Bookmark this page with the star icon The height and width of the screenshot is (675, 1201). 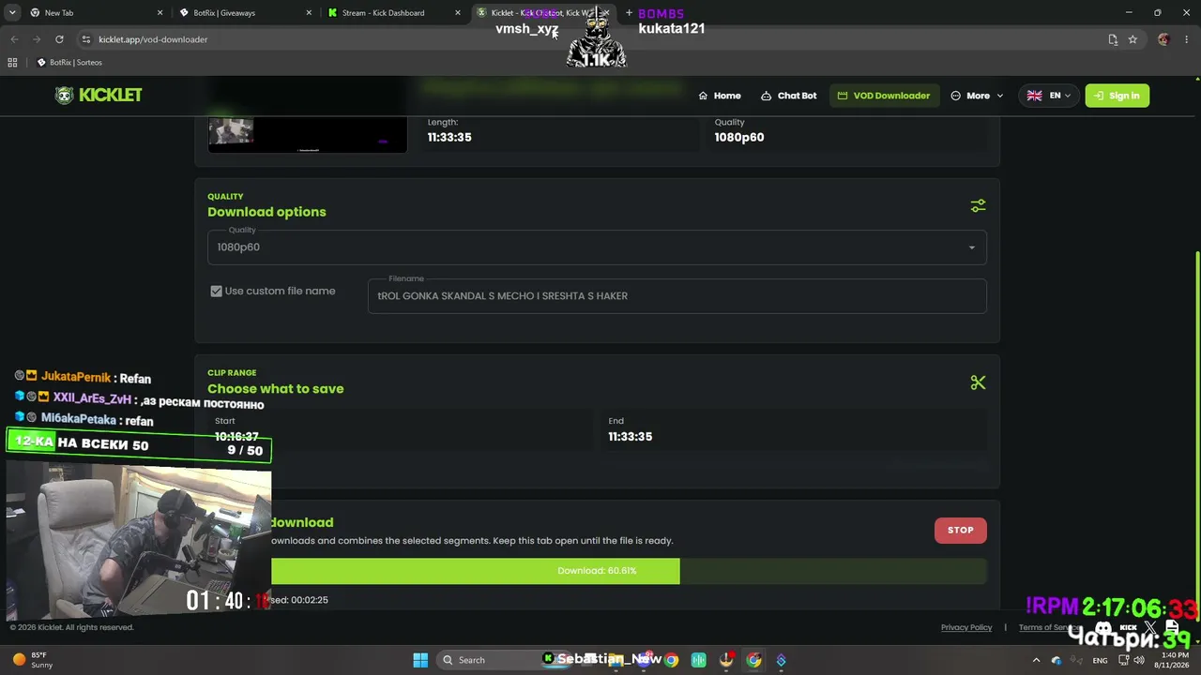click(x=1133, y=39)
